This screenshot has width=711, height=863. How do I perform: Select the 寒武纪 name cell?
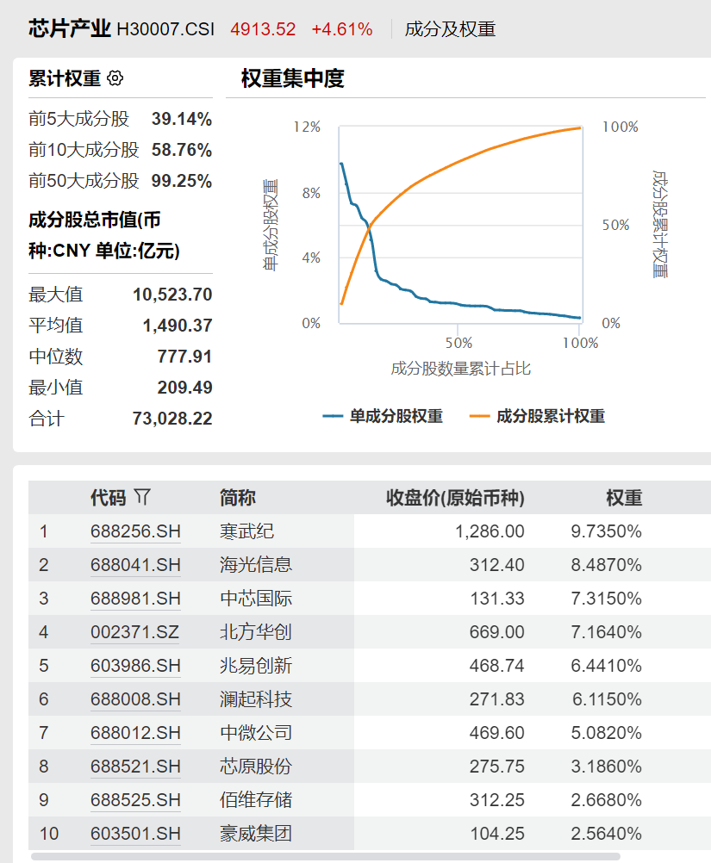coord(246,531)
